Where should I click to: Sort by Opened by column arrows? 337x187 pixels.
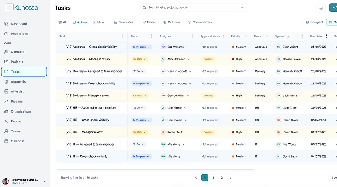pos(302,36)
